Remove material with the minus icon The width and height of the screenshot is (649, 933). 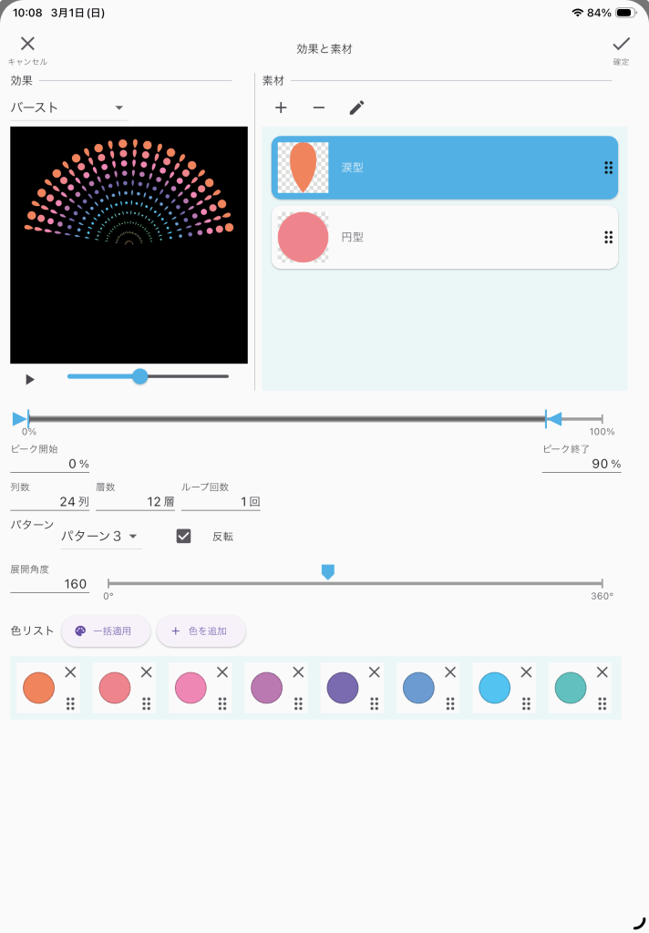(318, 108)
